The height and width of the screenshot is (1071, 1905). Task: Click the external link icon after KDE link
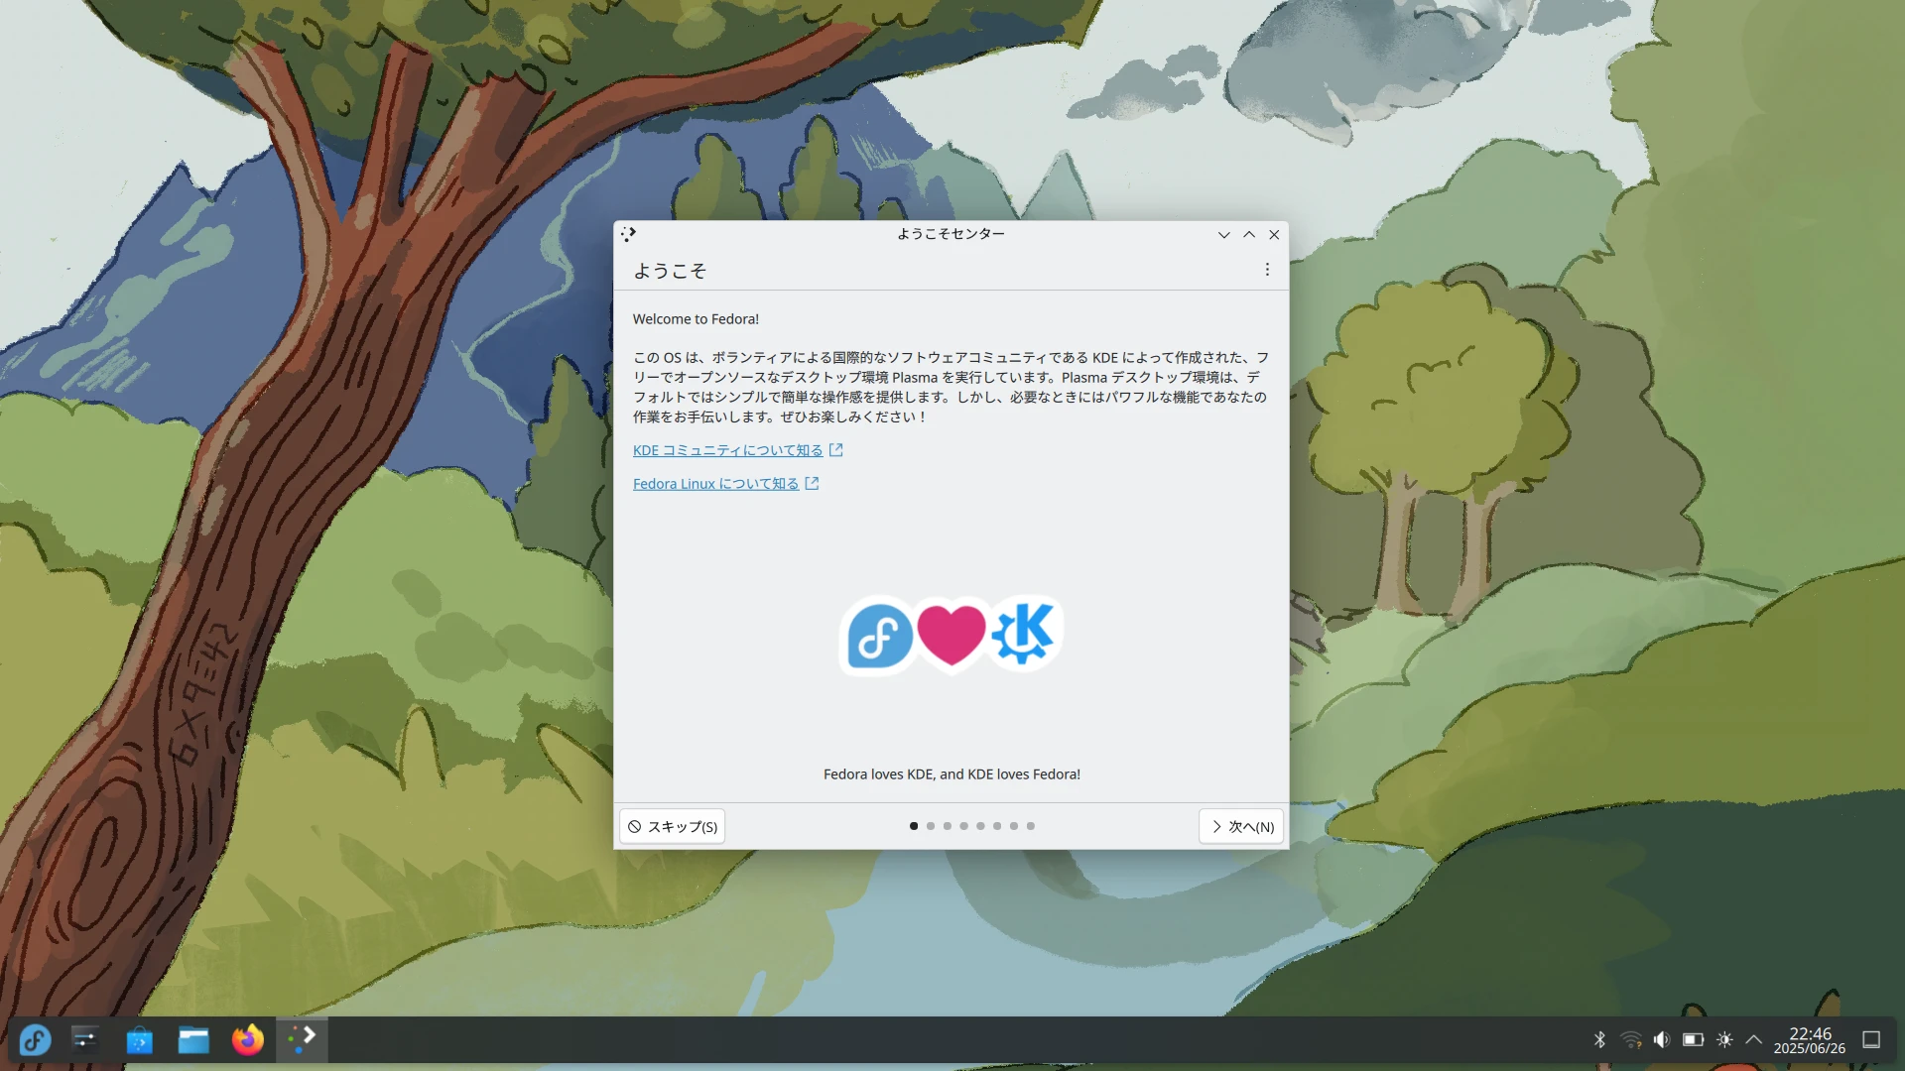click(x=836, y=450)
